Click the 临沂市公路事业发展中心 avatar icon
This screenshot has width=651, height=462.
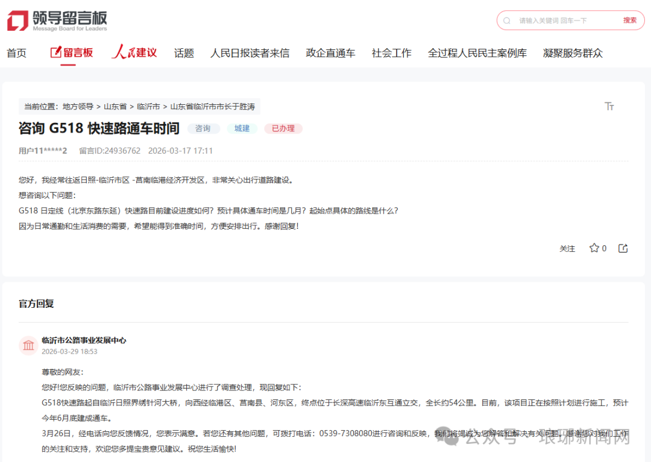click(x=28, y=346)
